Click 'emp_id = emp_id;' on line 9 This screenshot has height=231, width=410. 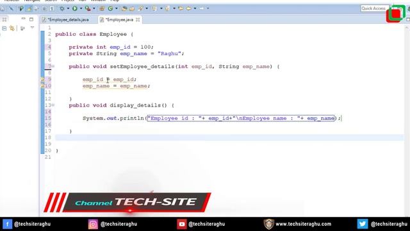(x=110, y=80)
